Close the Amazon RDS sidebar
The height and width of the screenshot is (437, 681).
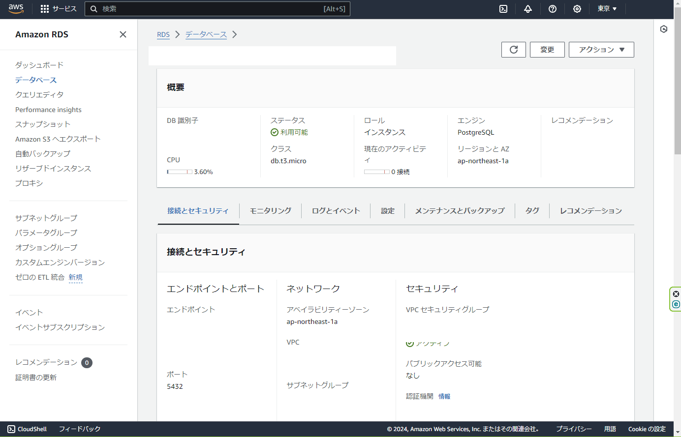[123, 34]
